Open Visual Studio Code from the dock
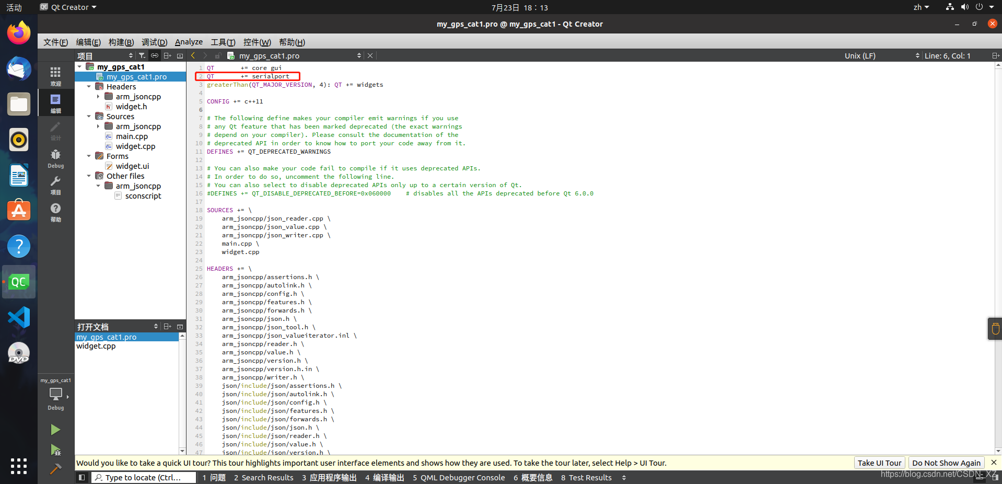The width and height of the screenshot is (1002, 484). pyautogui.click(x=19, y=317)
